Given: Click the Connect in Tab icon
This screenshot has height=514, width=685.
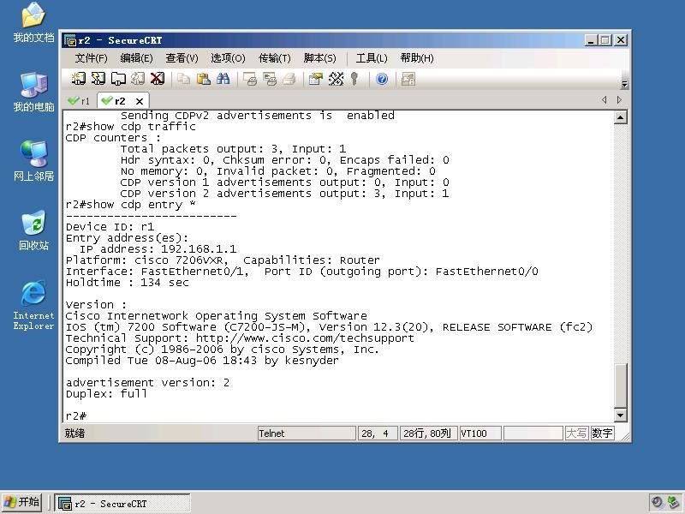Looking at the screenshot, I should pos(118,79).
